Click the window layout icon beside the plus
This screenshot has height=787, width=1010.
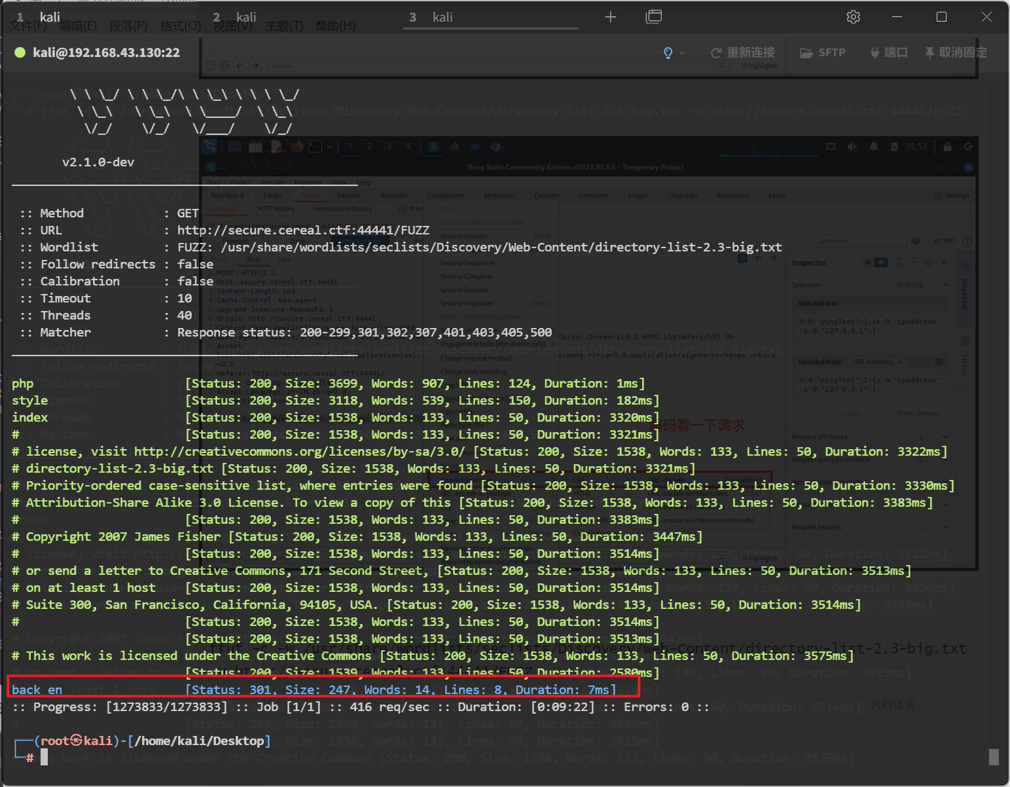pyautogui.click(x=654, y=17)
